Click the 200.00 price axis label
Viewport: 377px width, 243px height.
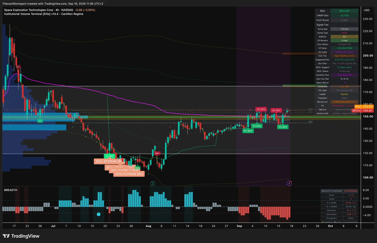click(368, 56)
